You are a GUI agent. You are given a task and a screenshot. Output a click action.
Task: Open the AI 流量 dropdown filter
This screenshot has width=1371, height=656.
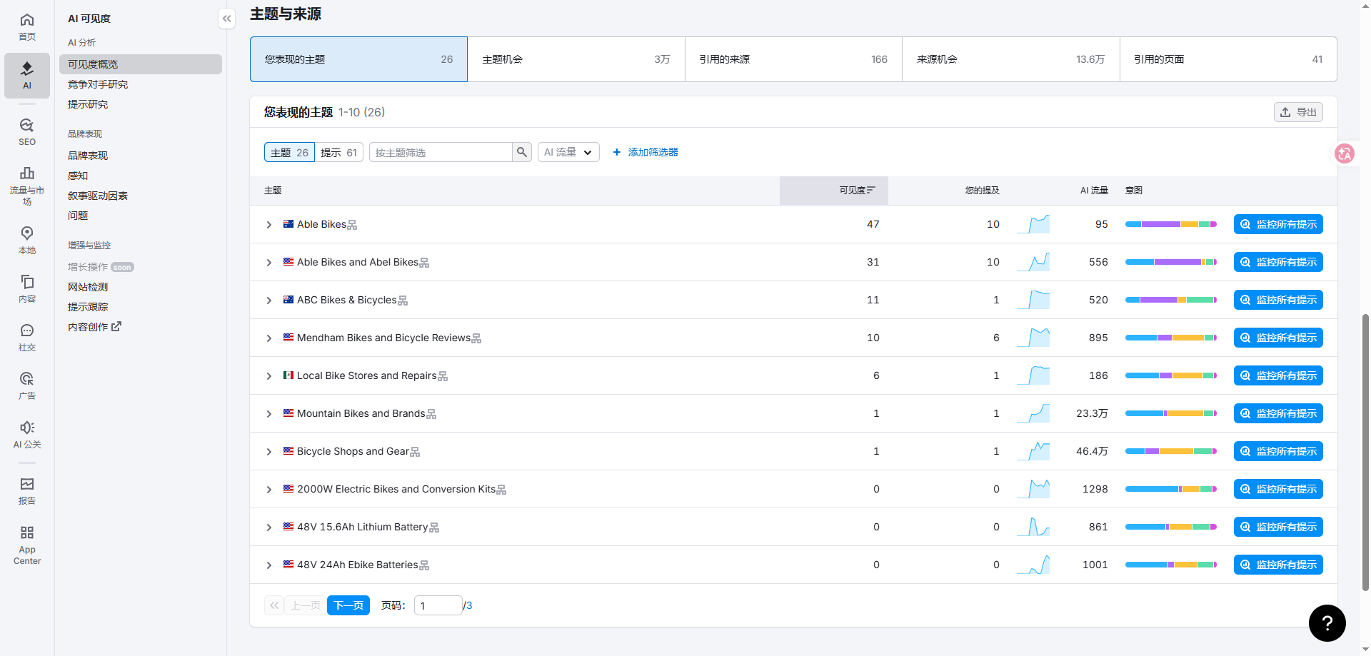(x=568, y=153)
